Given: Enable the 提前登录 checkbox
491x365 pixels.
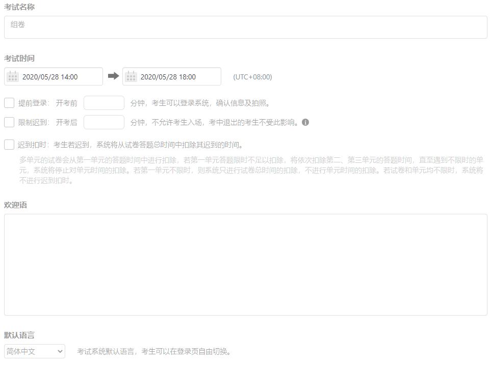Looking at the screenshot, I should click(9, 103).
